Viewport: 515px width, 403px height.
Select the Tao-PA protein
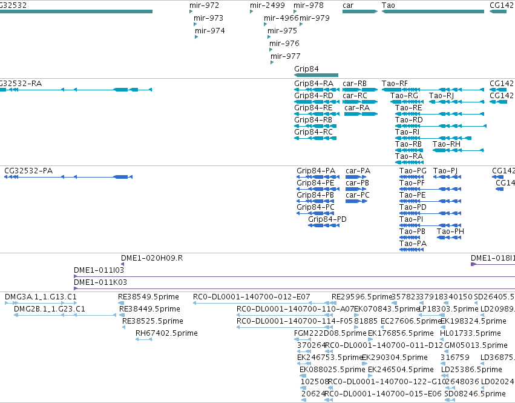click(x=412, y=250)
